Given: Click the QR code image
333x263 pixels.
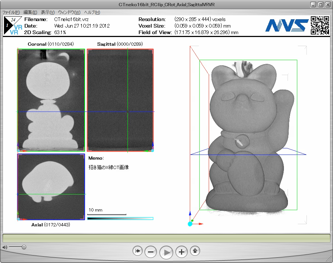Looking at the screenshot, I should pyautogui.click(x=320, y=25).
